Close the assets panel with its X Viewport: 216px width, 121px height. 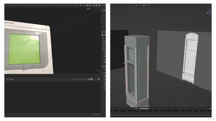coord(100,76)
